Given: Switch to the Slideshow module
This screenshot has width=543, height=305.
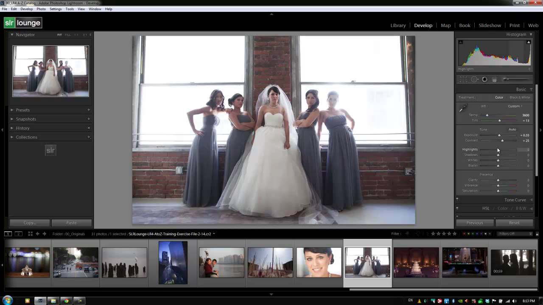Looking at the screenshot, I should click(490, 25).
